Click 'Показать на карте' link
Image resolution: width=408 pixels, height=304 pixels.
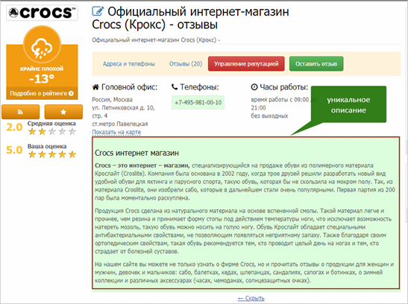116,132
